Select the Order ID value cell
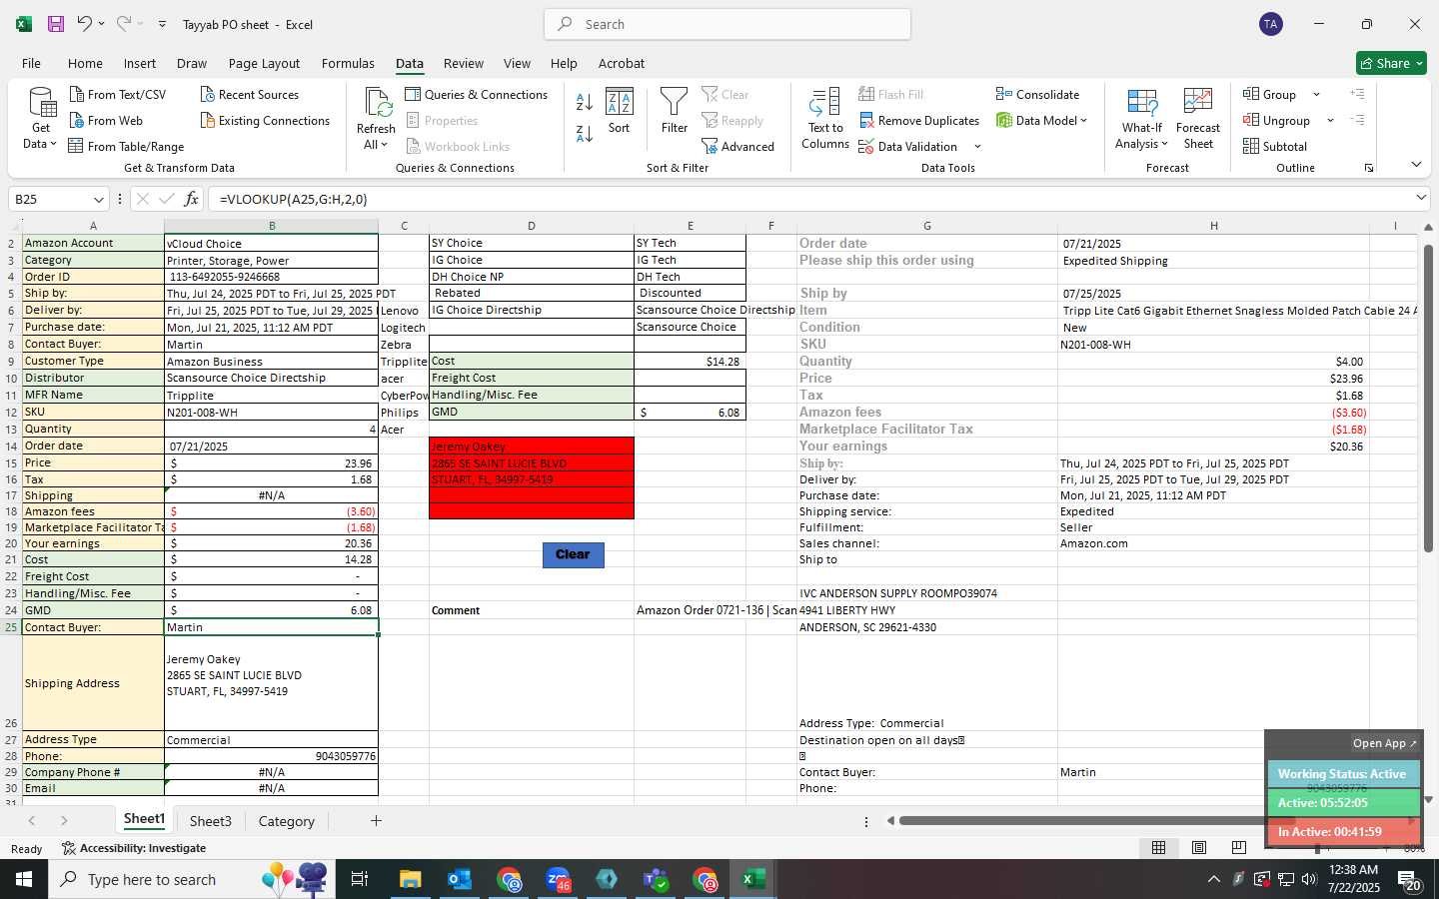This screenshot has height=899, width=1439. point(272,277)
